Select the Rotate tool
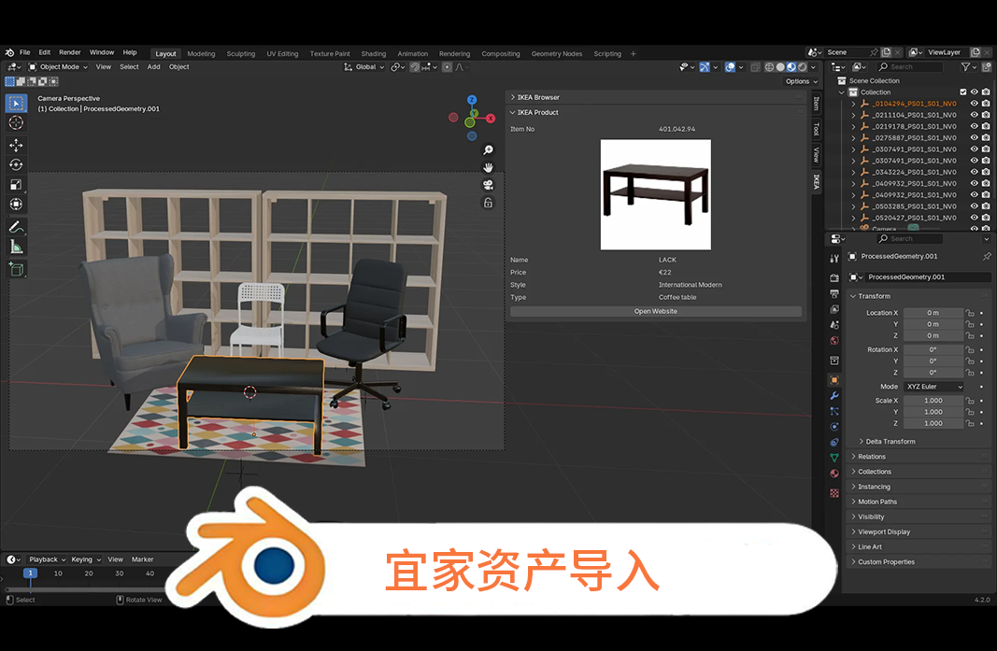This screenshot has width=997, height=651. point(17,164)
